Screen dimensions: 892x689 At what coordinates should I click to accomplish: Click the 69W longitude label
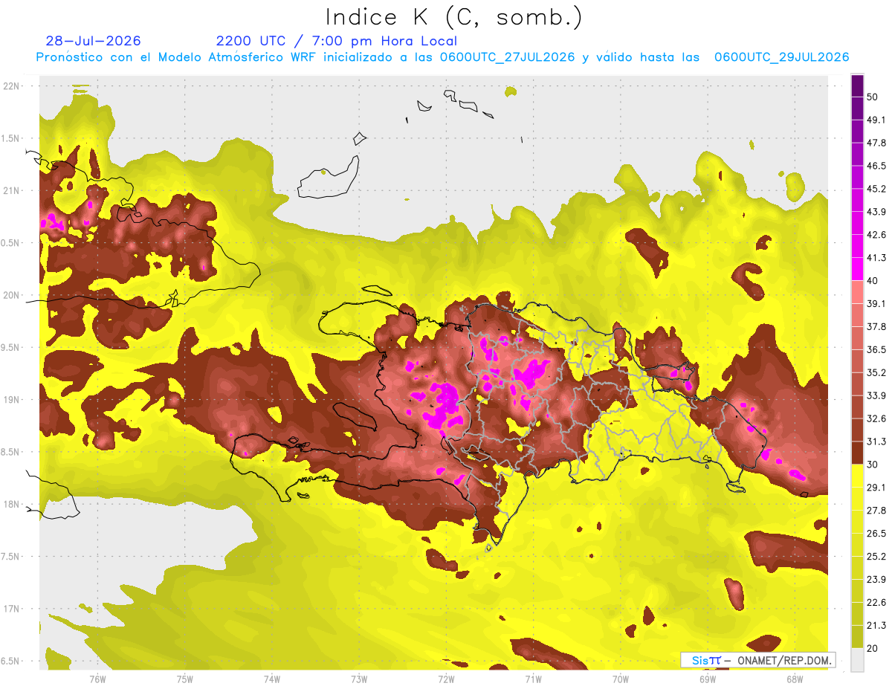[x=708, y=679]
